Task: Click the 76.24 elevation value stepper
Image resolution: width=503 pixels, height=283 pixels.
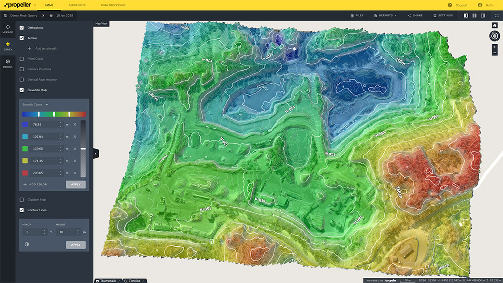Action: click(x=61, y=124)
